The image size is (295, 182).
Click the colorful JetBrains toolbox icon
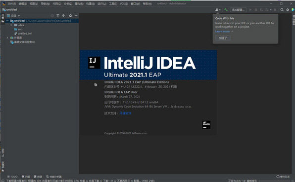pyautogui.click(x=293, y=10)
